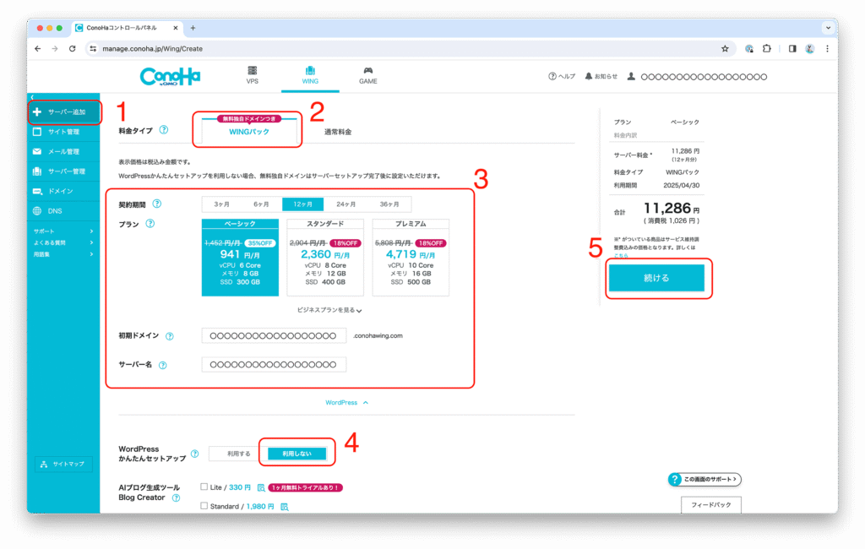Open help icon next to WordPressかんたんセットアップ
The image size is (865, 549).
point(195,454)
